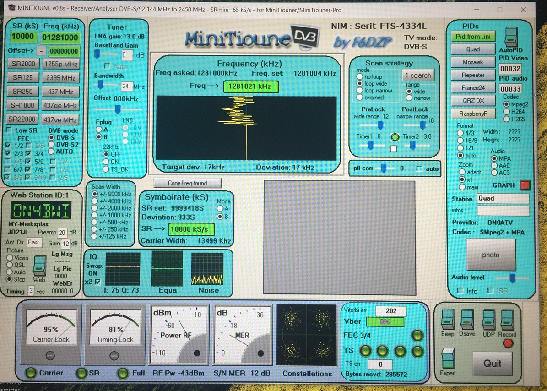Select 16/9 format radio button

click(460, 140)
